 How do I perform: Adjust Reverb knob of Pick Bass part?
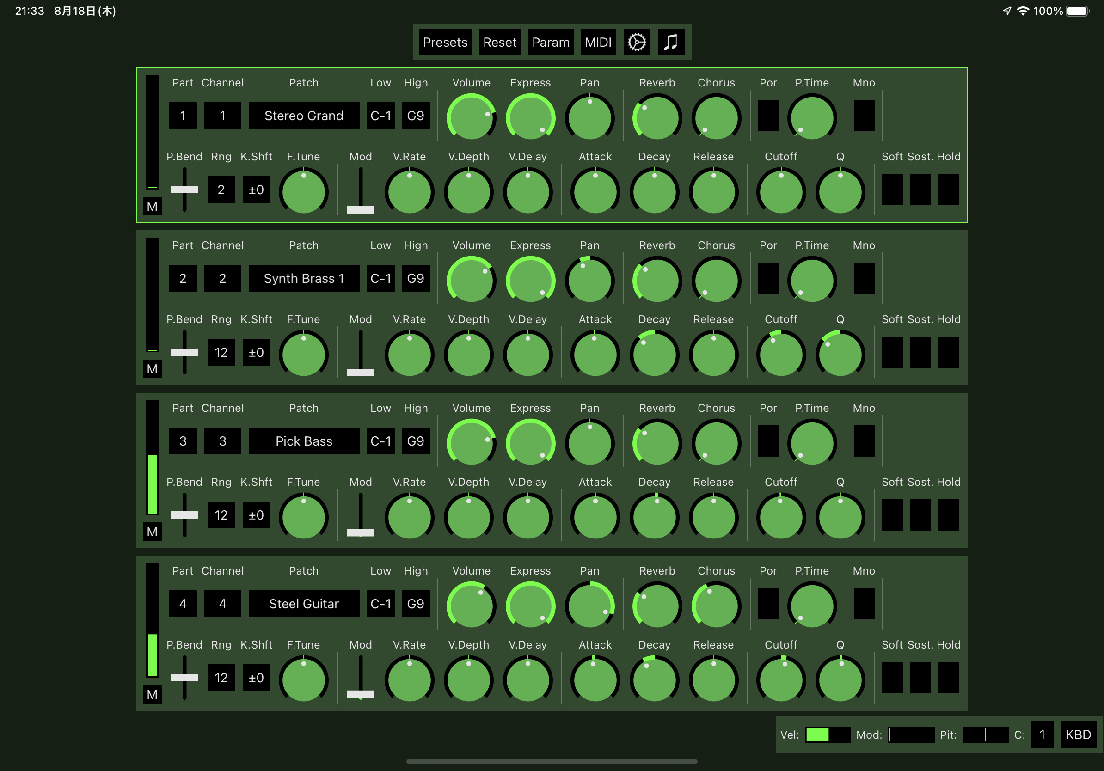click(x=657, y=443)
